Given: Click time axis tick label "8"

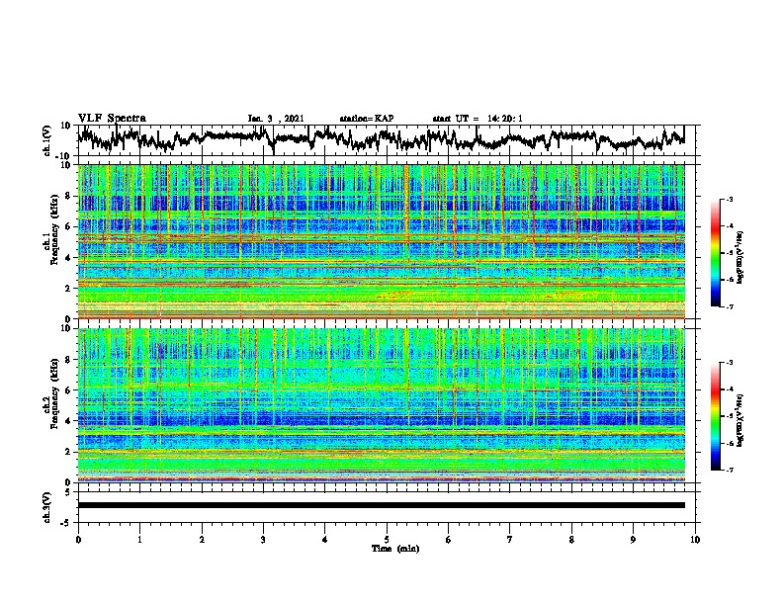Looking at the screenshot, I should point(571,540).
